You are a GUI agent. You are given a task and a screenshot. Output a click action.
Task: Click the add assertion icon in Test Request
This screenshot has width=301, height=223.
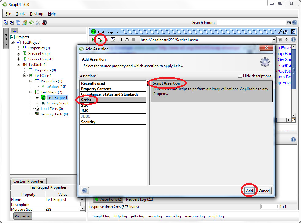(x=100, y=40)
